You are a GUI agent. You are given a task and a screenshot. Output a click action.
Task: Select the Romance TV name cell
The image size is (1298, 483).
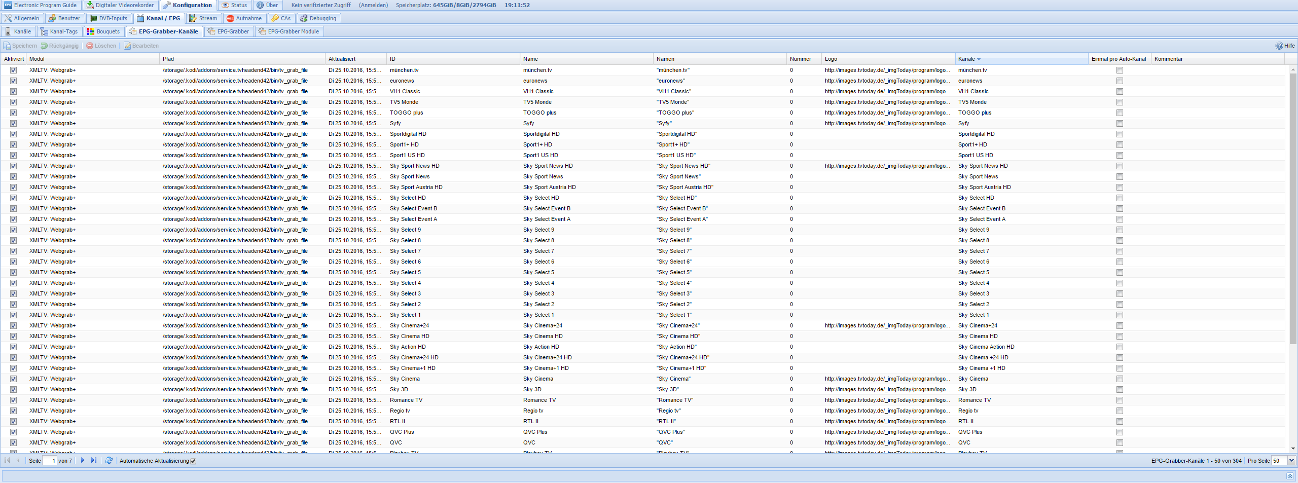coord(587,400)
